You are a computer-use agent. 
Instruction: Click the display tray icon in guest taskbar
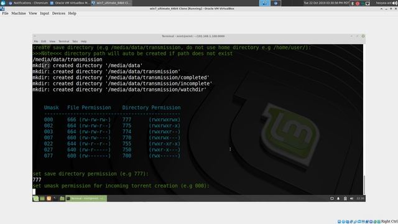click(x=331, y=198)
